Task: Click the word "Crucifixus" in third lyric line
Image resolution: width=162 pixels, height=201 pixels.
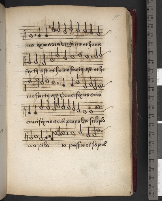Action: [74, 95]
